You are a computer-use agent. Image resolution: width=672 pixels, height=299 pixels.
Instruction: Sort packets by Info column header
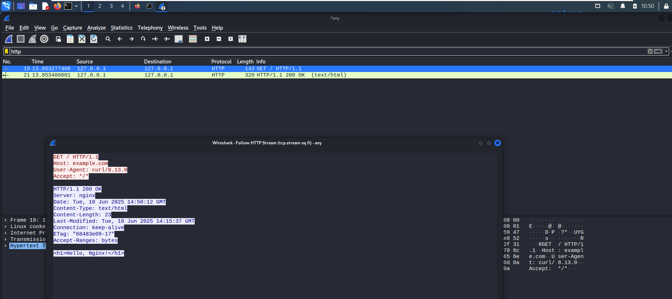pyautogui.click(x=463, y=62)
